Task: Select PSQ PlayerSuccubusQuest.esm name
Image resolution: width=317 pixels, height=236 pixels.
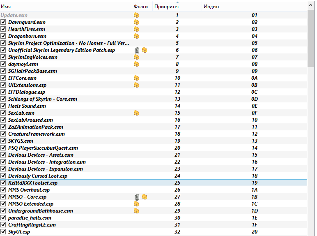Action: tap(43, 148)
